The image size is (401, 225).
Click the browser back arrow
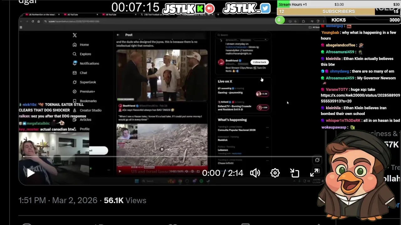pyautogui.click(x=21, y=22)
